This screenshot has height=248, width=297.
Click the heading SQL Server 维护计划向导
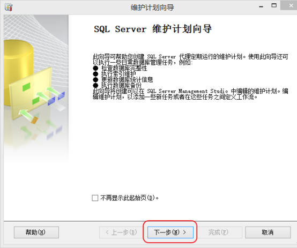[x=153, y=29]
